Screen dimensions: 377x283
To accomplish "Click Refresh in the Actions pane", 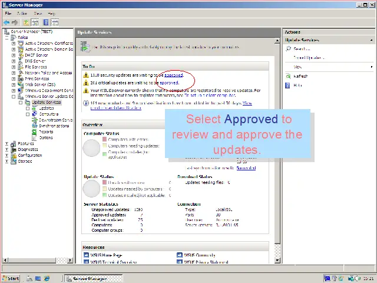I will tap(300, 76).
